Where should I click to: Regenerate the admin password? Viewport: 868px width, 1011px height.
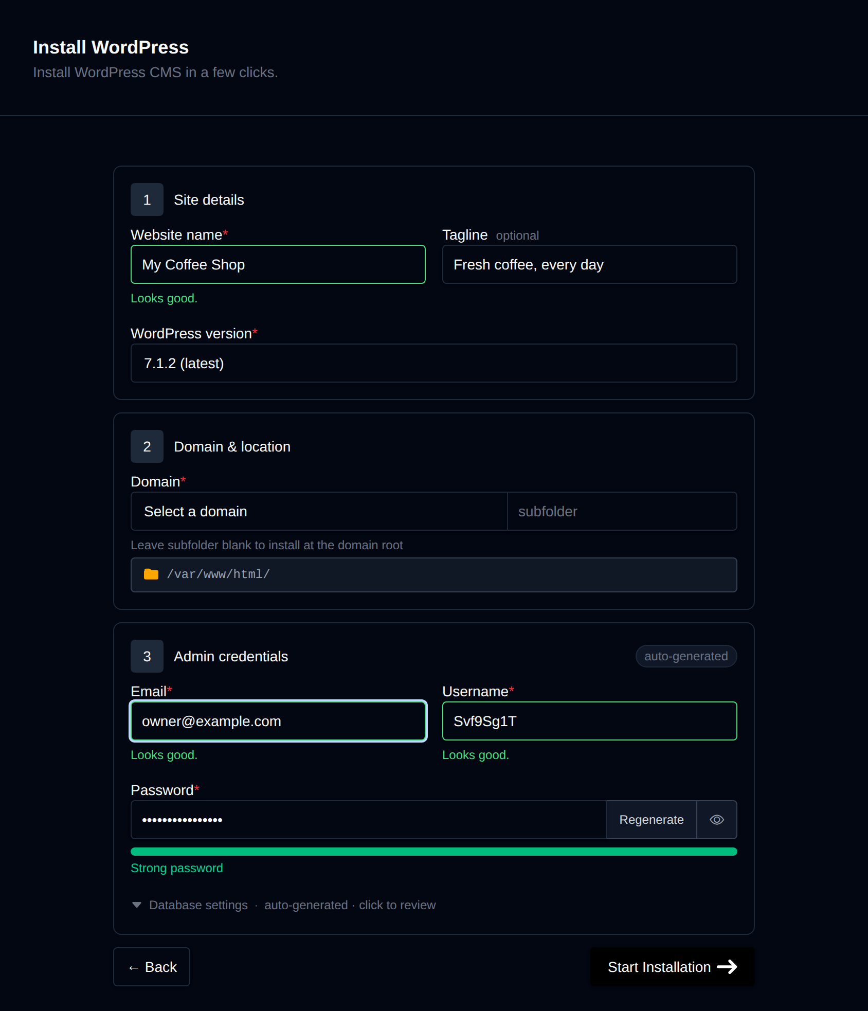pos(651,820)
